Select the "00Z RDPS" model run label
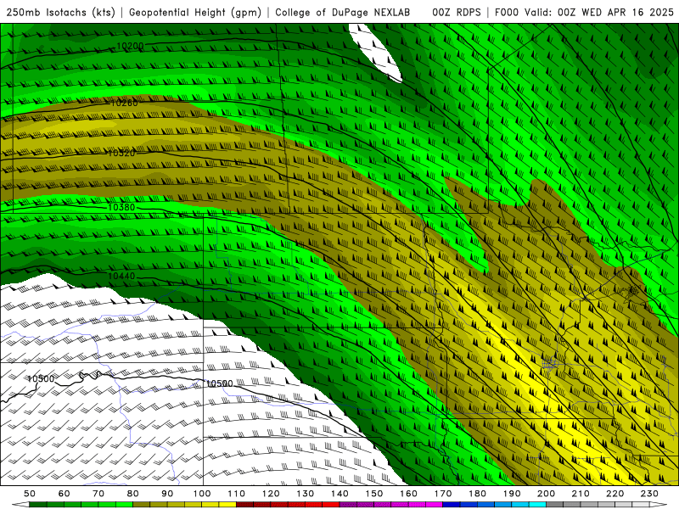The width and height of the screenshot is (679, 509). [457, 12]
